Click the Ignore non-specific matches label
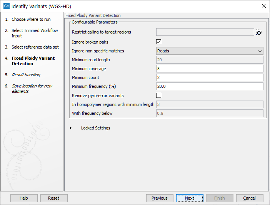270x205 pixels. pos(98,51)
